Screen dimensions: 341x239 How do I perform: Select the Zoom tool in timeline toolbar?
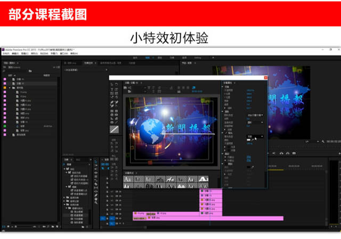pyautogui.click(x=96, y=202)
